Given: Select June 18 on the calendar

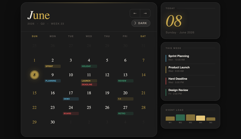Looking at the screenshot, I should click(x=89, y=93).
